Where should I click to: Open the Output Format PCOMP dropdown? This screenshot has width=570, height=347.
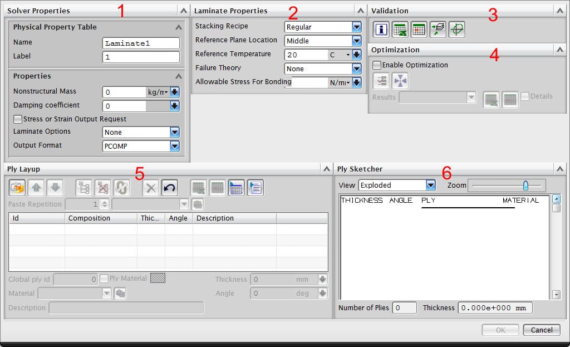175,146
